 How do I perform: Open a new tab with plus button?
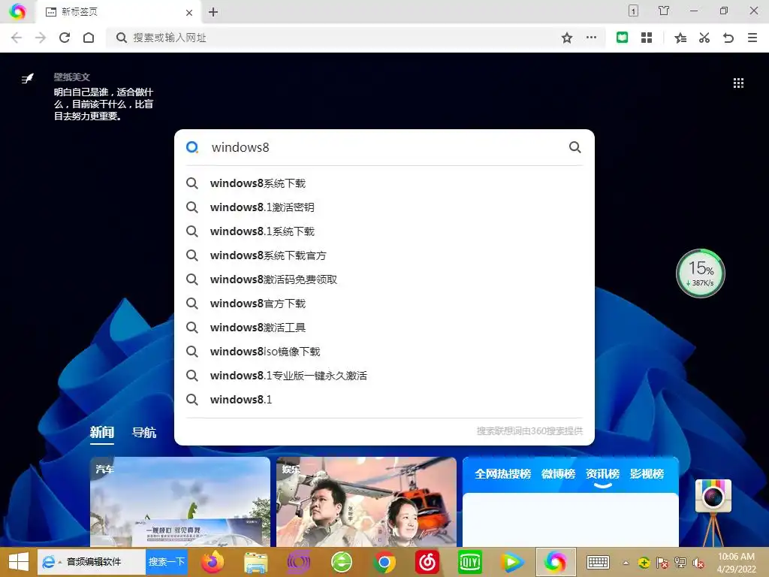(x=213, y=12)
